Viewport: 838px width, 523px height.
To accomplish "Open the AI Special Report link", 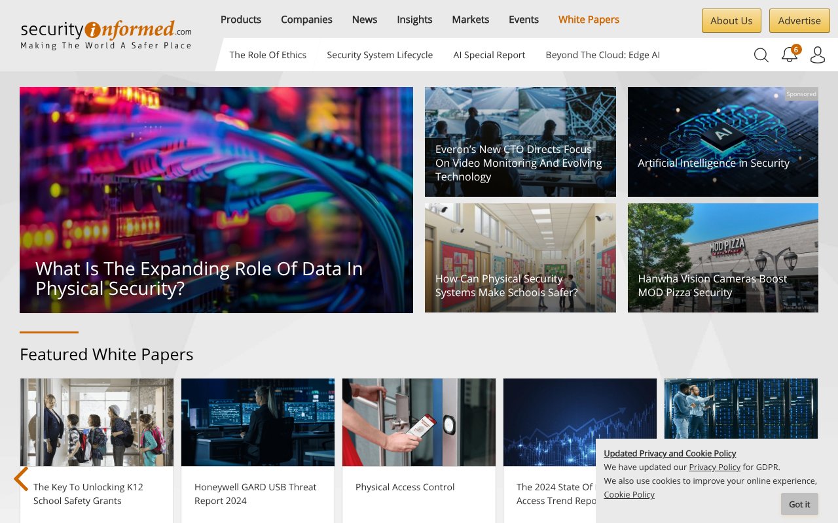I will point(489,55).
